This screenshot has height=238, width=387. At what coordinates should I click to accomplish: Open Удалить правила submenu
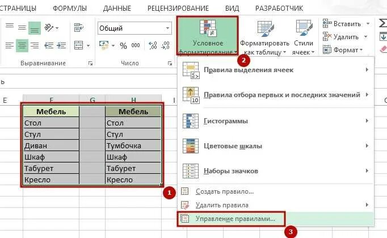click(x=276, y=205)
